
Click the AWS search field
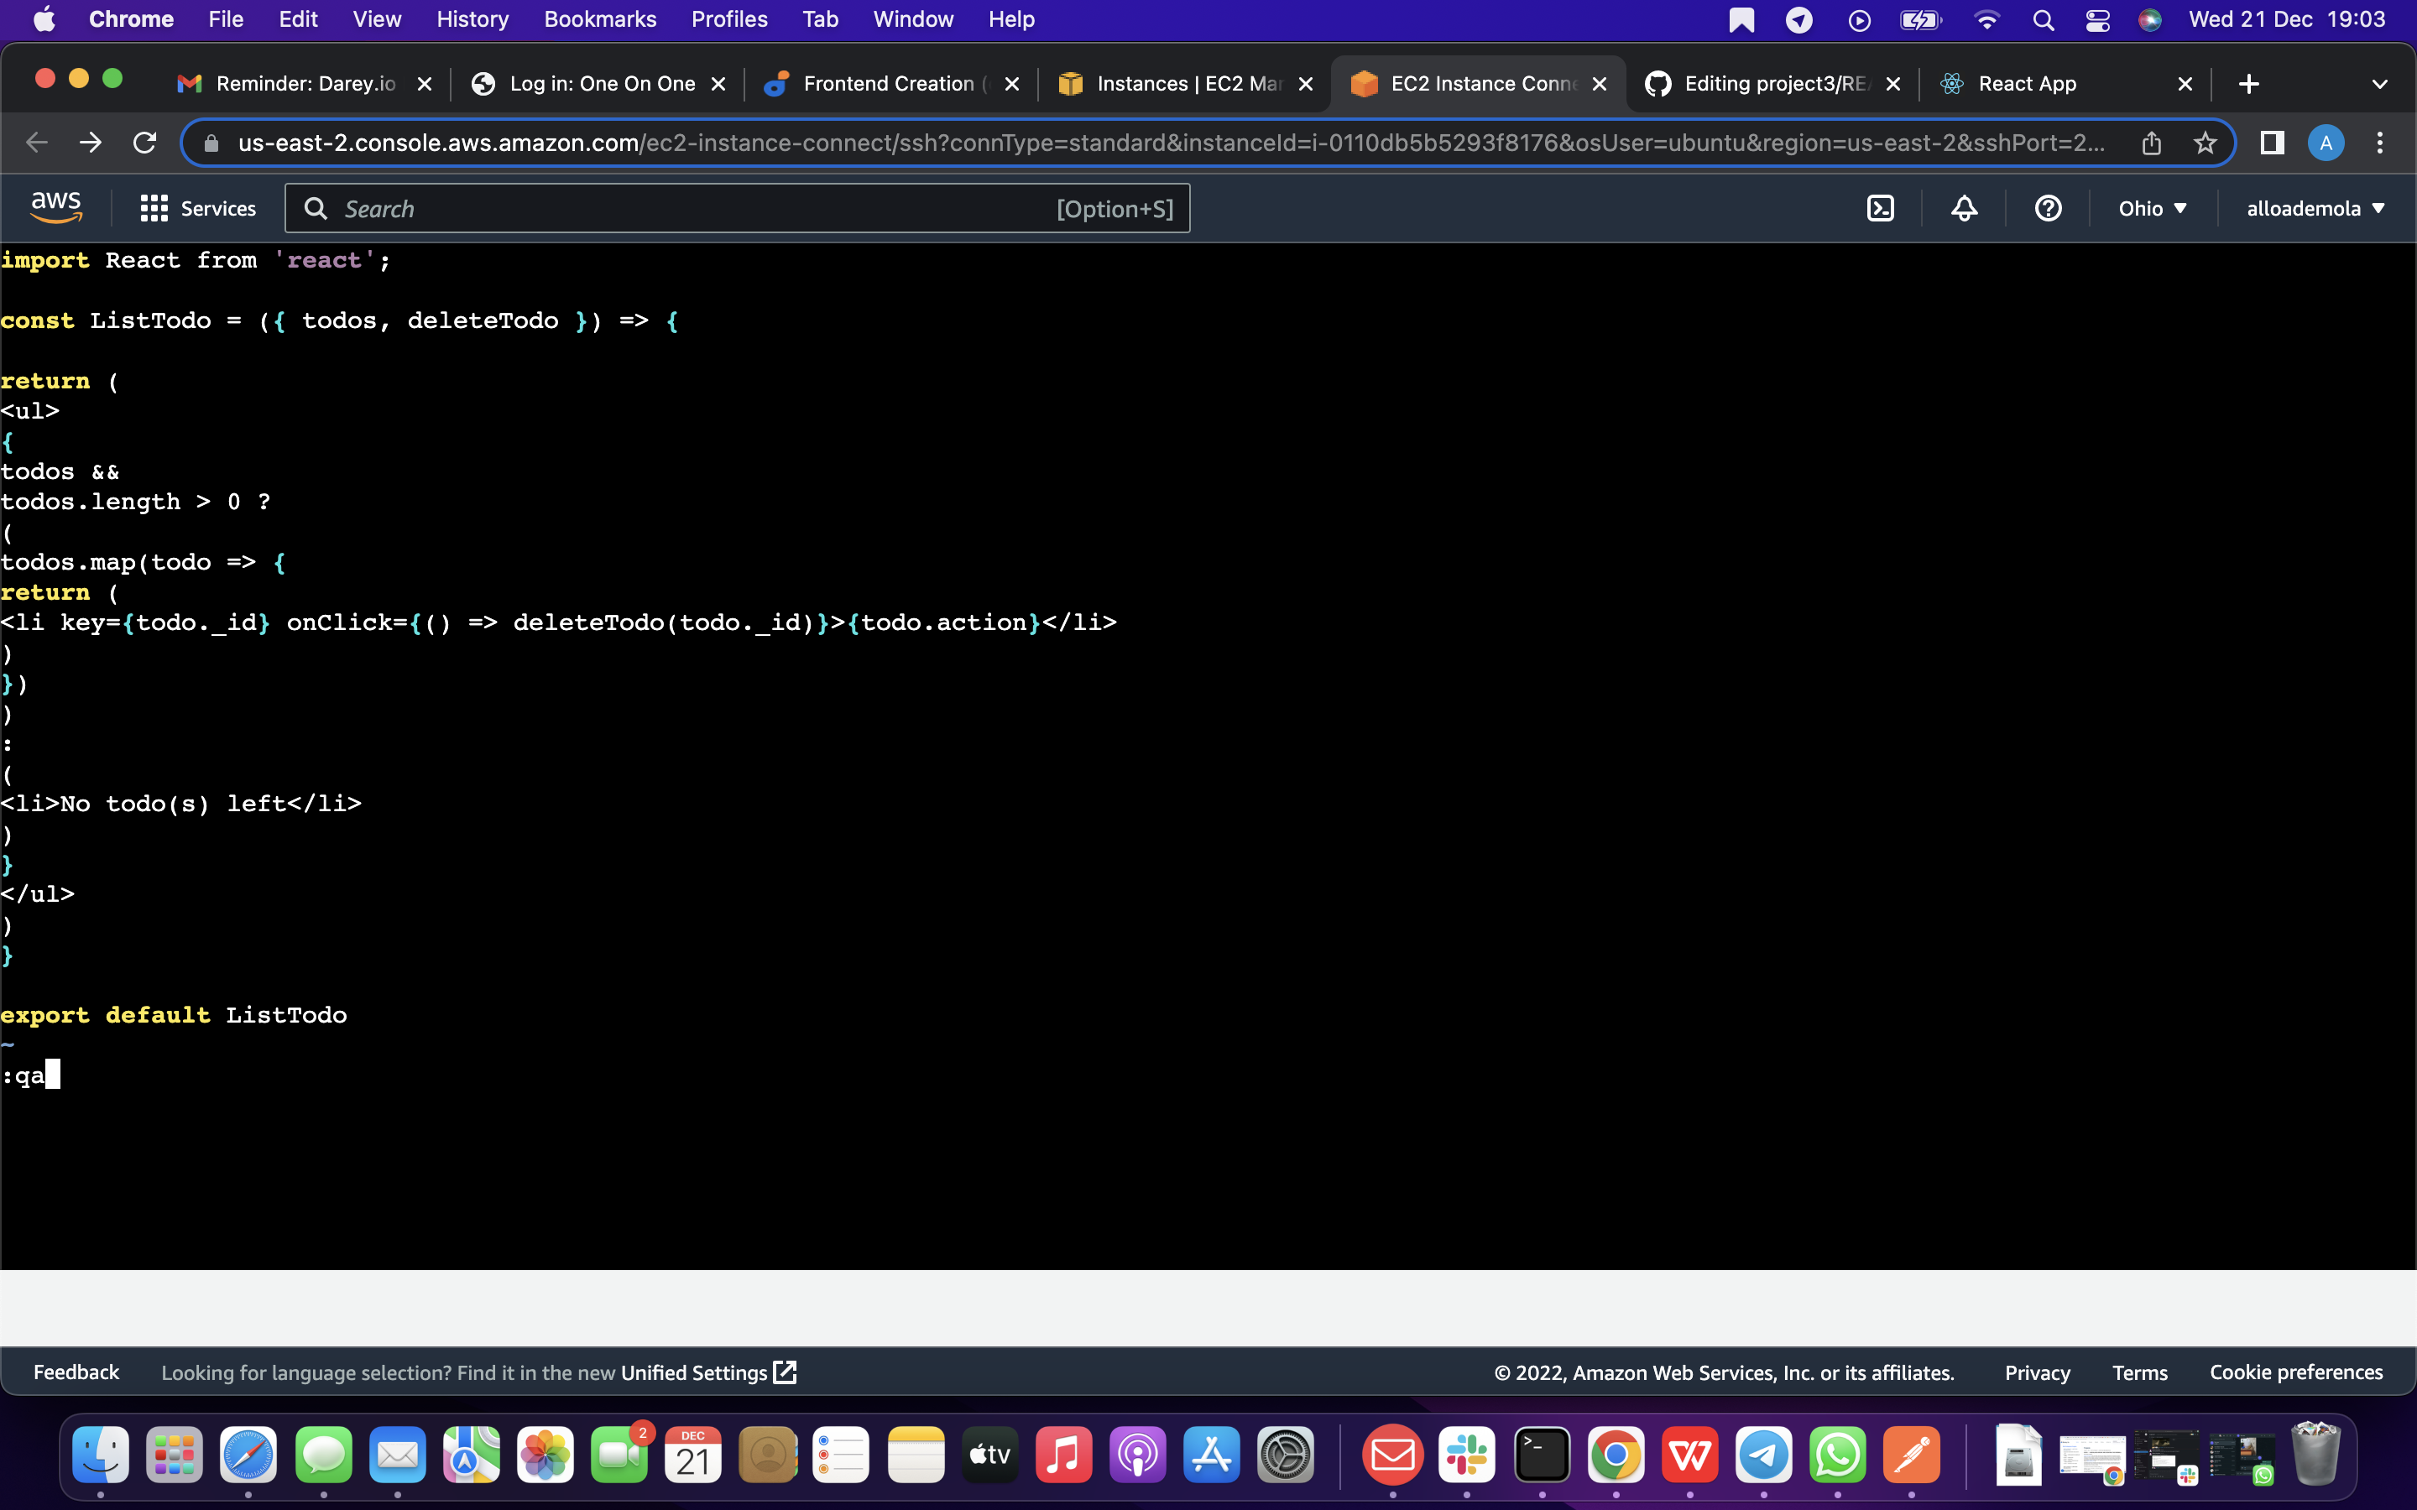[x=699, y=208]
